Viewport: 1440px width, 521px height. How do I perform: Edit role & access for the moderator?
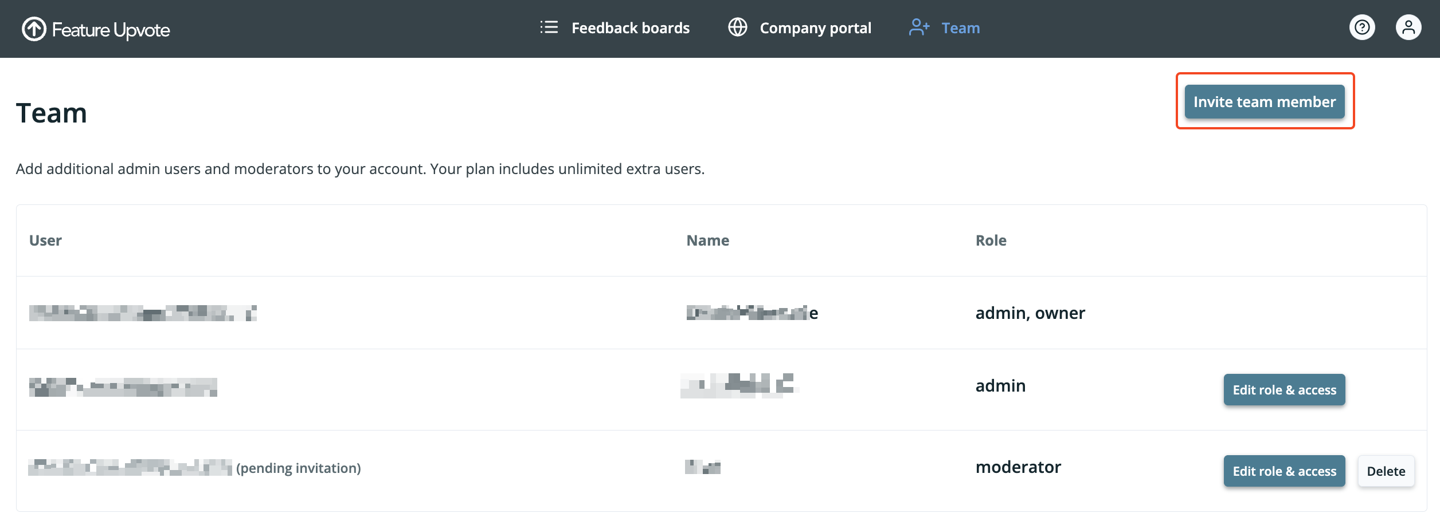tap(1284, 471)
